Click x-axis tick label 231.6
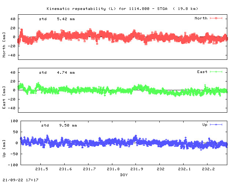The width and height of the screenshot is (235, 182). [65, 169]
